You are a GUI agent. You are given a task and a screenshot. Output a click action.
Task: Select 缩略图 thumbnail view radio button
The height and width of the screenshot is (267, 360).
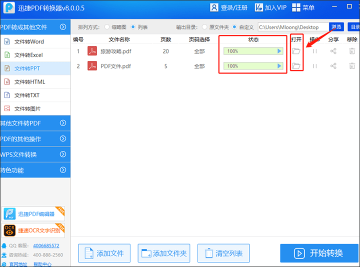point(107,27)
